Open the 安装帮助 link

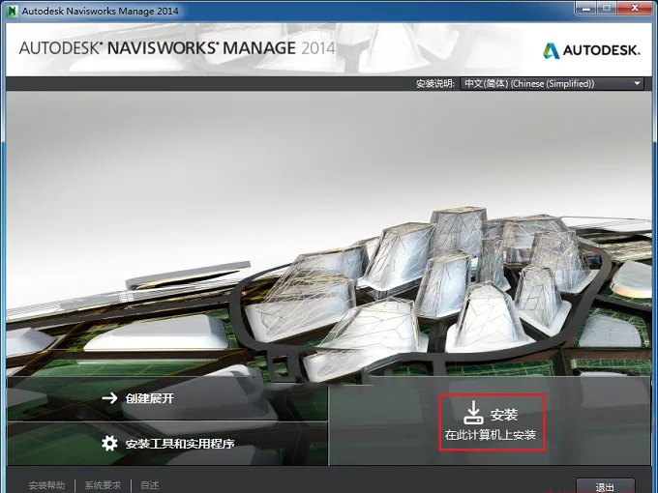46,485
